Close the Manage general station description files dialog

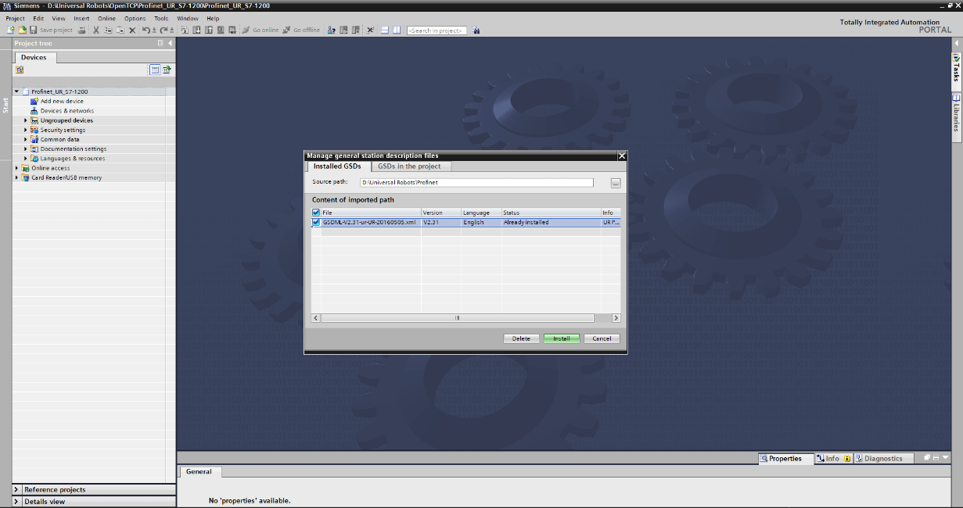[x=622, y=156]
